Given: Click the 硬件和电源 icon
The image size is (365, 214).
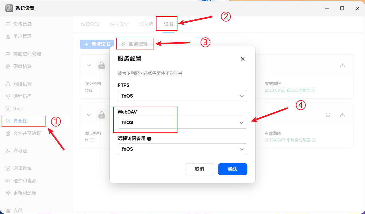Looking at the screenshot, I should [8, 181].
